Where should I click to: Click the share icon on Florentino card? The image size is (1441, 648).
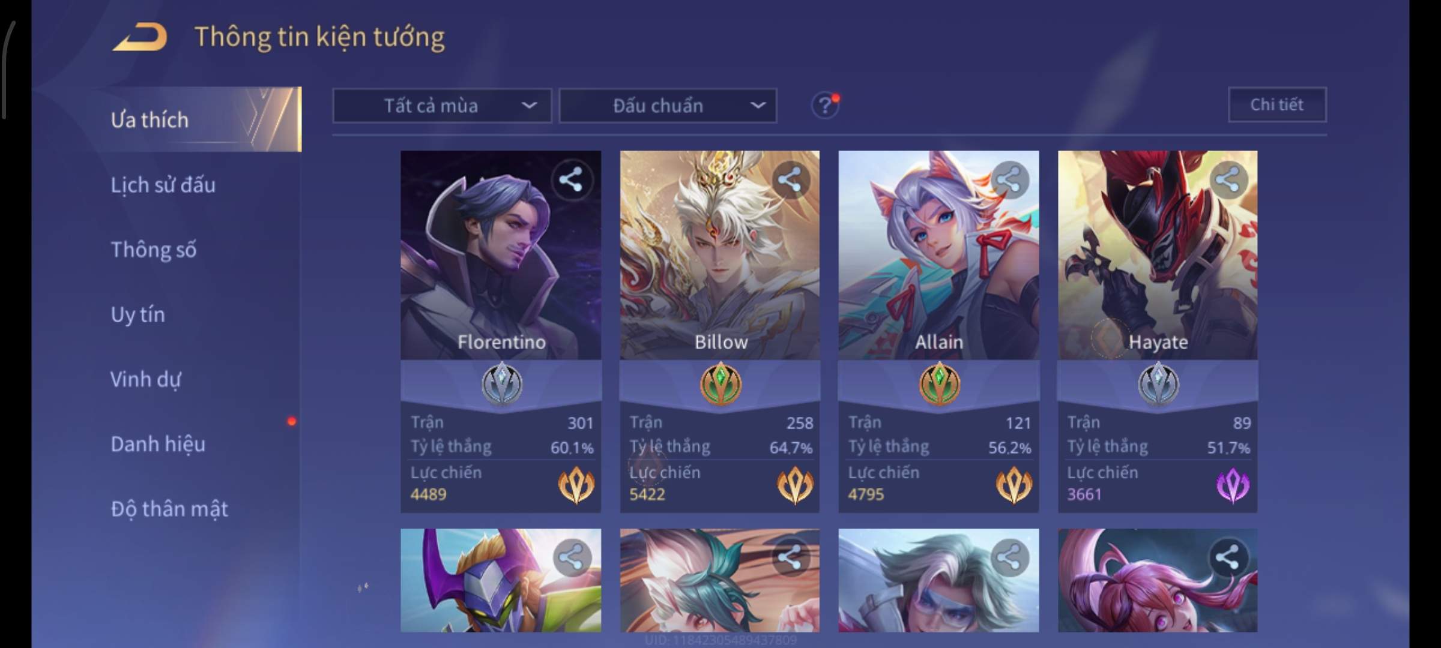570,179
